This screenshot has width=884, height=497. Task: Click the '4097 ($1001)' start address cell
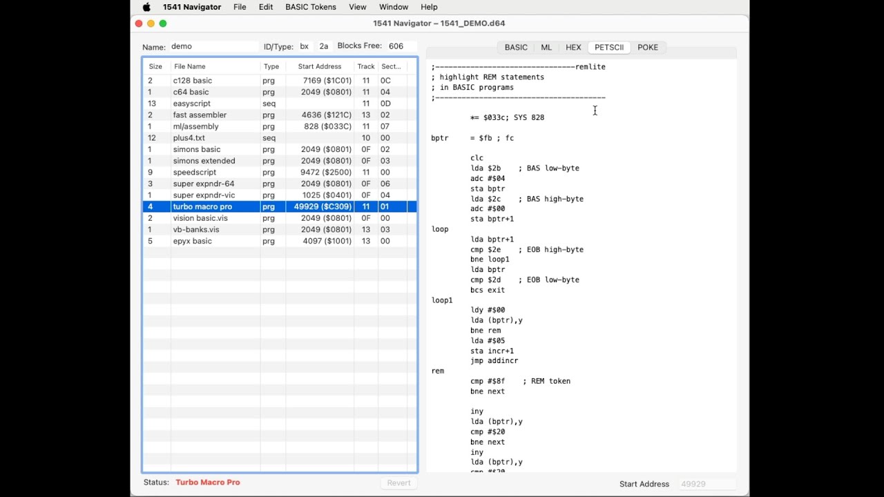click(x=327, y=241)
